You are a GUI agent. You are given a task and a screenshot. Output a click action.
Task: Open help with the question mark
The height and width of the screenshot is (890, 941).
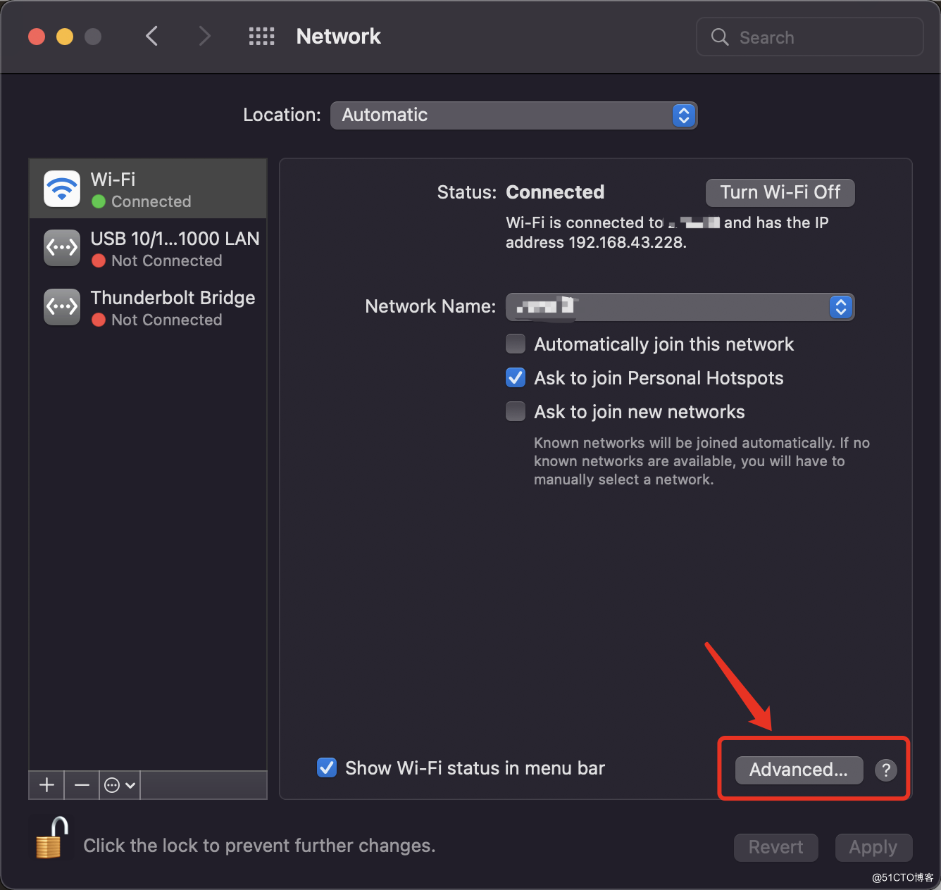pos(886,770)
